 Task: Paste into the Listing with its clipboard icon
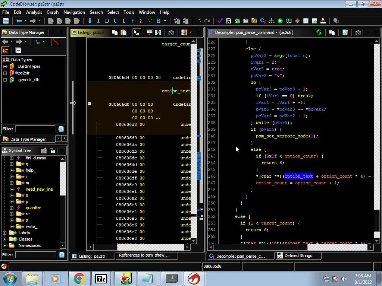click(123, 32)
